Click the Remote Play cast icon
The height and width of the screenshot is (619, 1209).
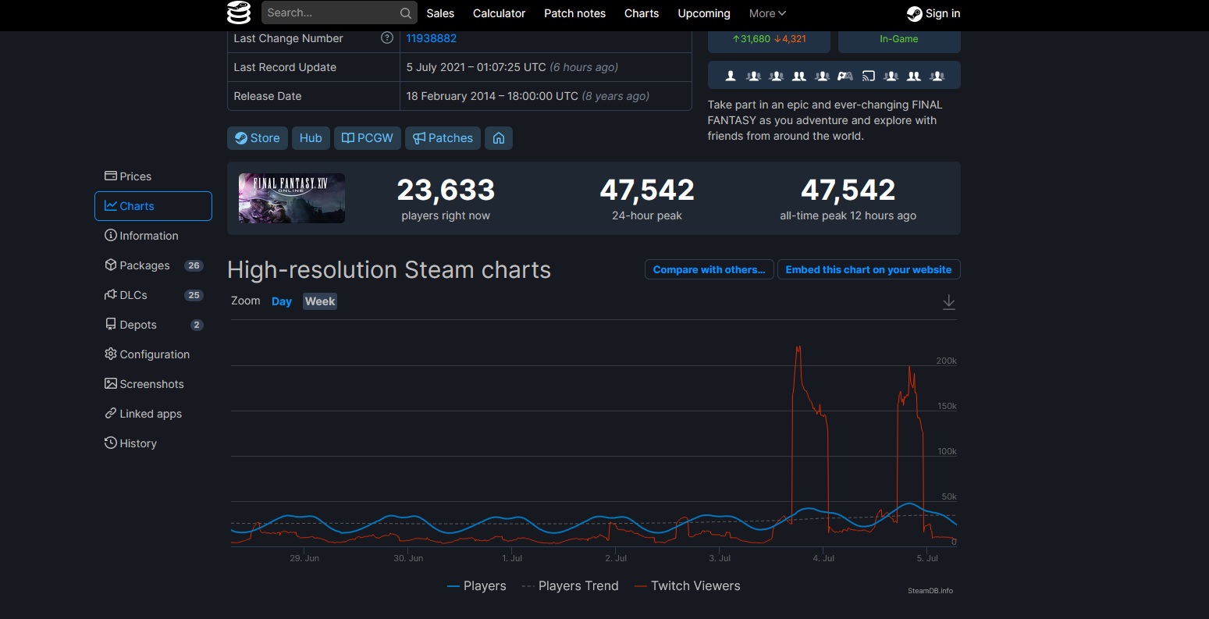(x=869, y=76)
